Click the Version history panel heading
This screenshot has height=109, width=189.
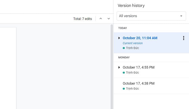point(131,5)
